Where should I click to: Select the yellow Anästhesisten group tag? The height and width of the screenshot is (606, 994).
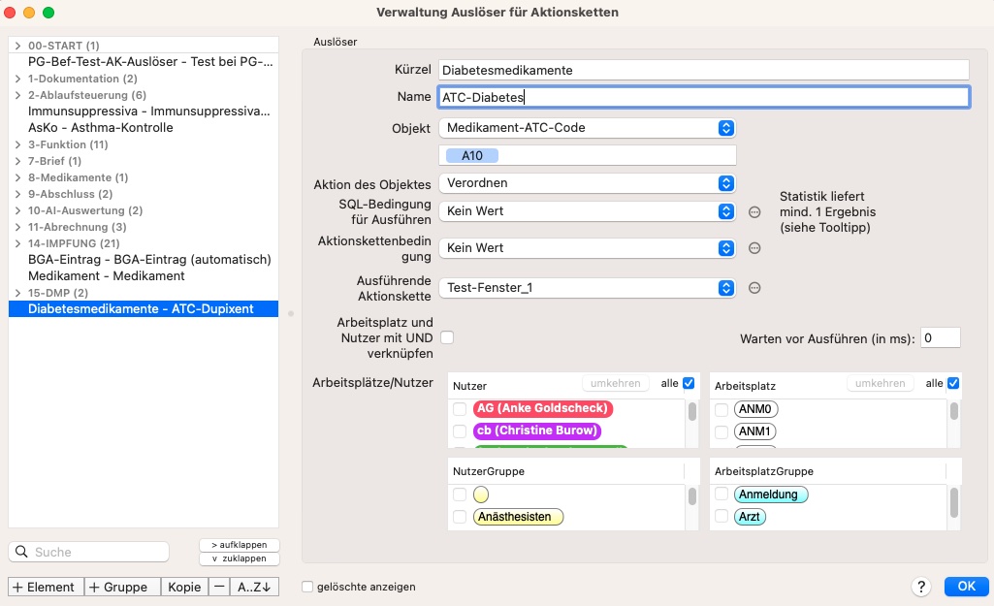pos(518,517)
